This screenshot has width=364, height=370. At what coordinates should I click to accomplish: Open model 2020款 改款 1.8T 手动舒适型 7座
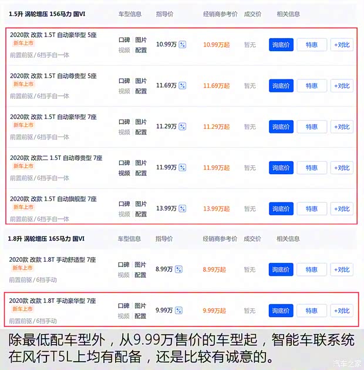click(x=52, y=260)
